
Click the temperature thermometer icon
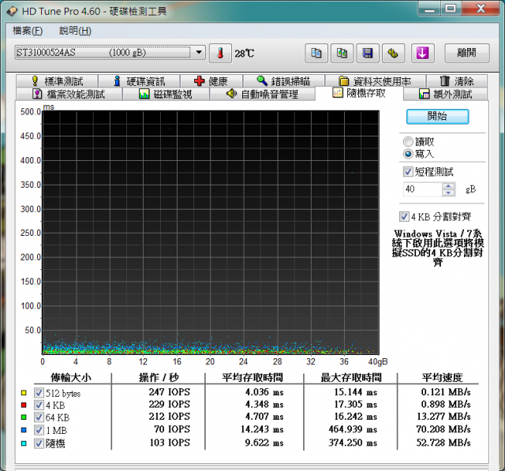pyautogui.click(x=220, y=53)
